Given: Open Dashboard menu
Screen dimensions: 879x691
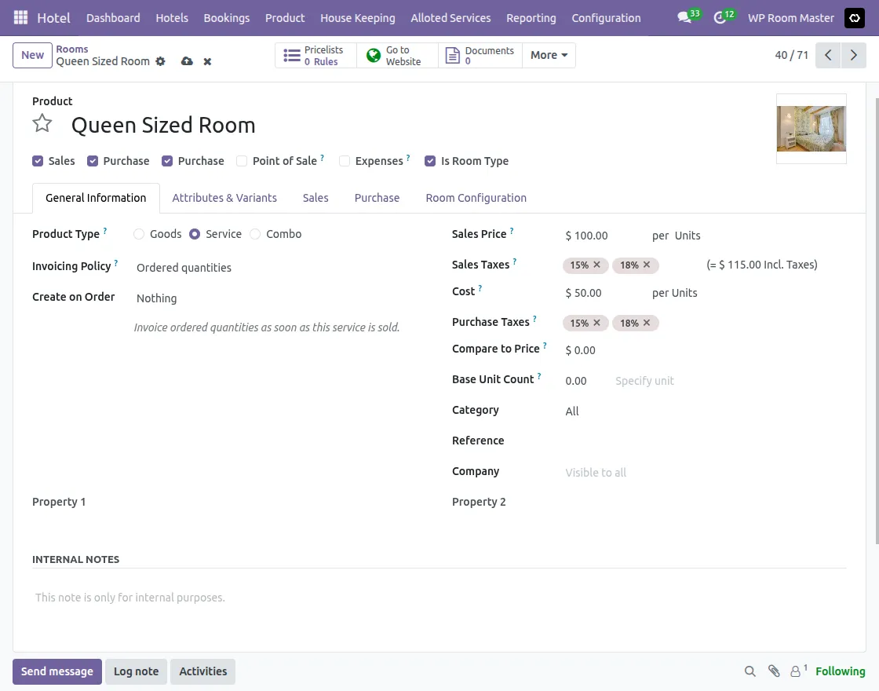Looking at the screenshot, I should 113,18.
